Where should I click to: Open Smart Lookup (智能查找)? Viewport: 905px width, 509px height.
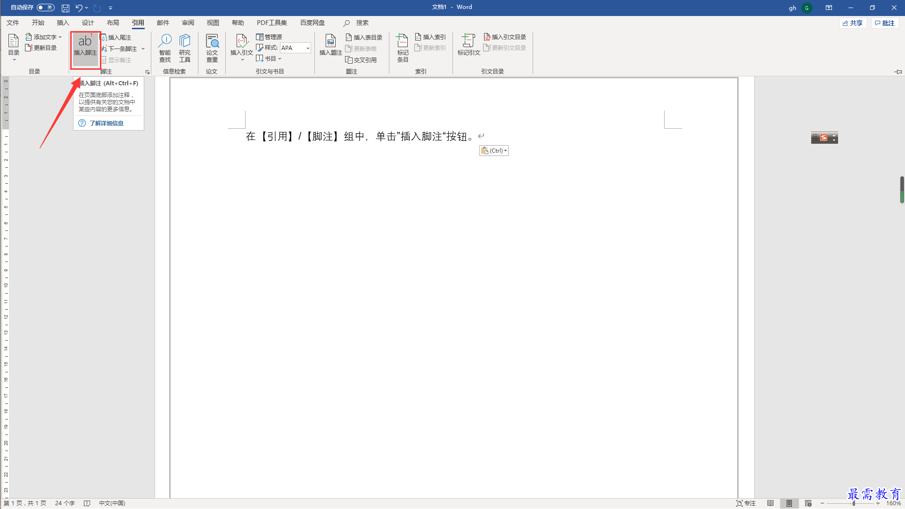coord(165,48)
